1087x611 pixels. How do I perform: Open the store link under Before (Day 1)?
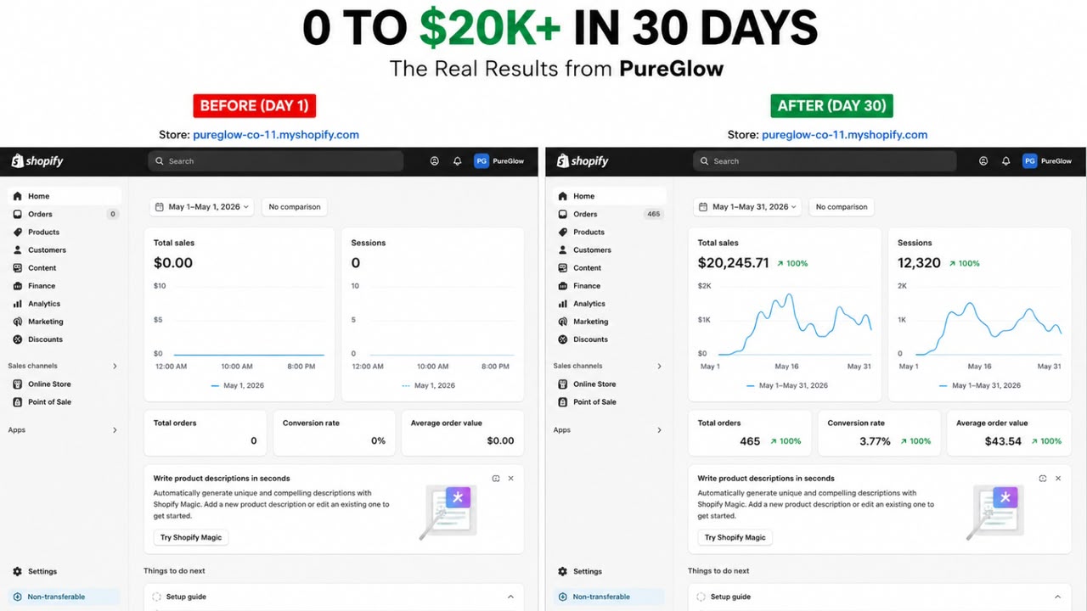click(x=276, y=135)
